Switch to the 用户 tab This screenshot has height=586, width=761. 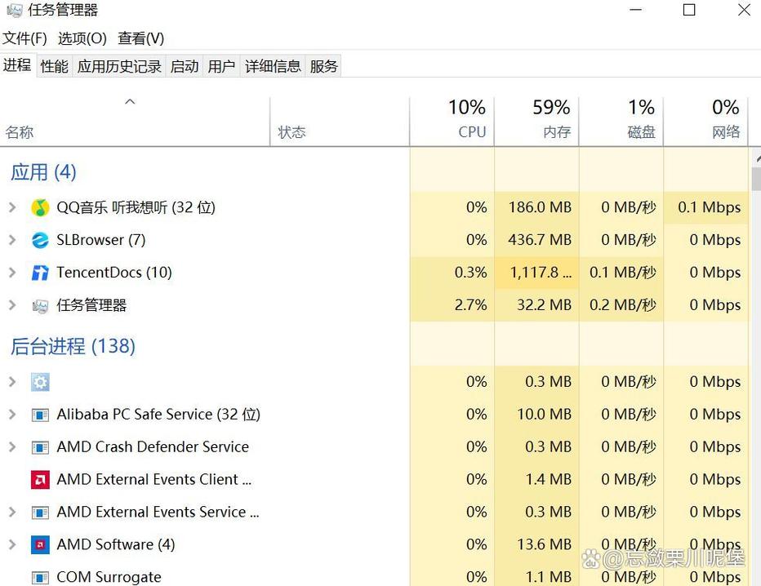pos(222,66)
